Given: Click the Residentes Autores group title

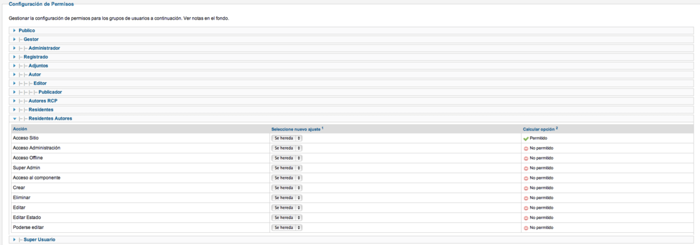Looking at the screenshot, I should tap(50, 119).
